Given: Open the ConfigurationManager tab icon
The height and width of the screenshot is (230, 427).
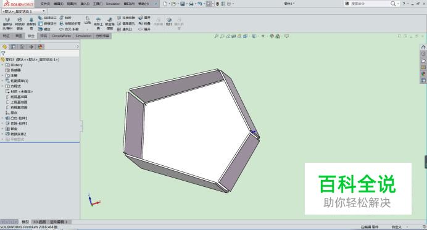Looking at the screenshot, I should click(22, 47).
